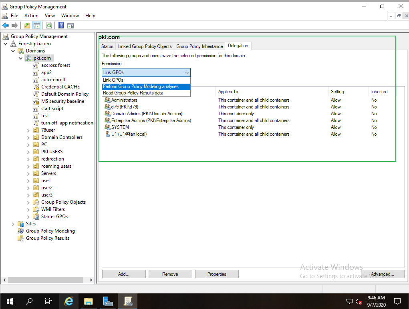Click the Properties button
This screenshot has height=309, width=409.
217,274
